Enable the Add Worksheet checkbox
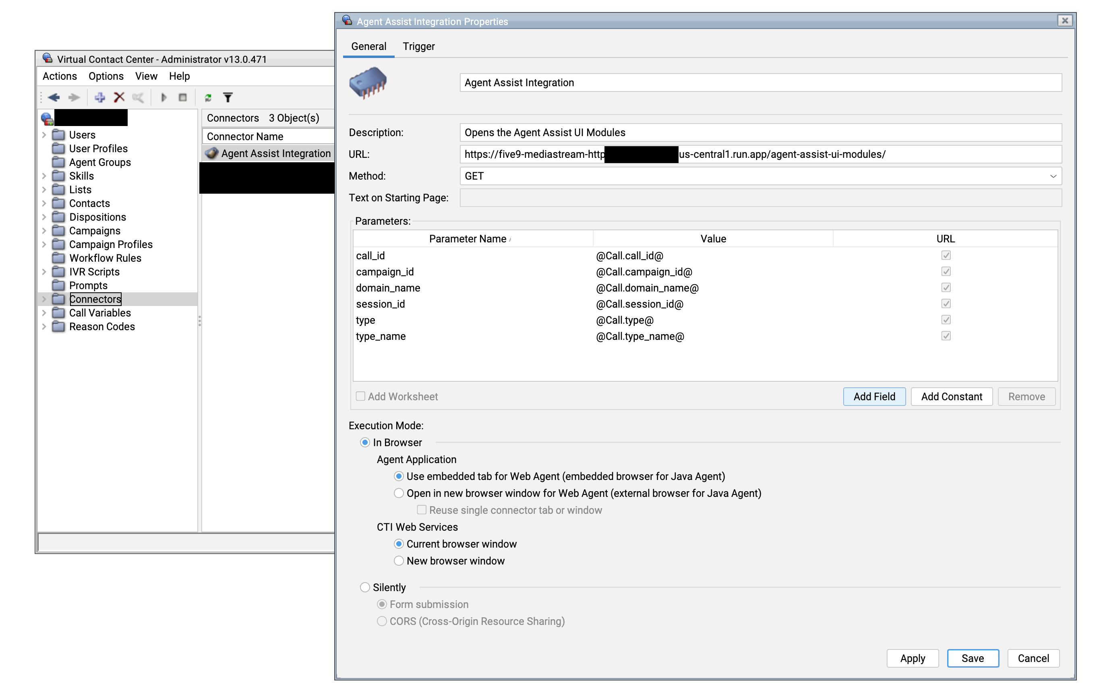Screen dimensions: 1101x699 (x=361, y=396)
